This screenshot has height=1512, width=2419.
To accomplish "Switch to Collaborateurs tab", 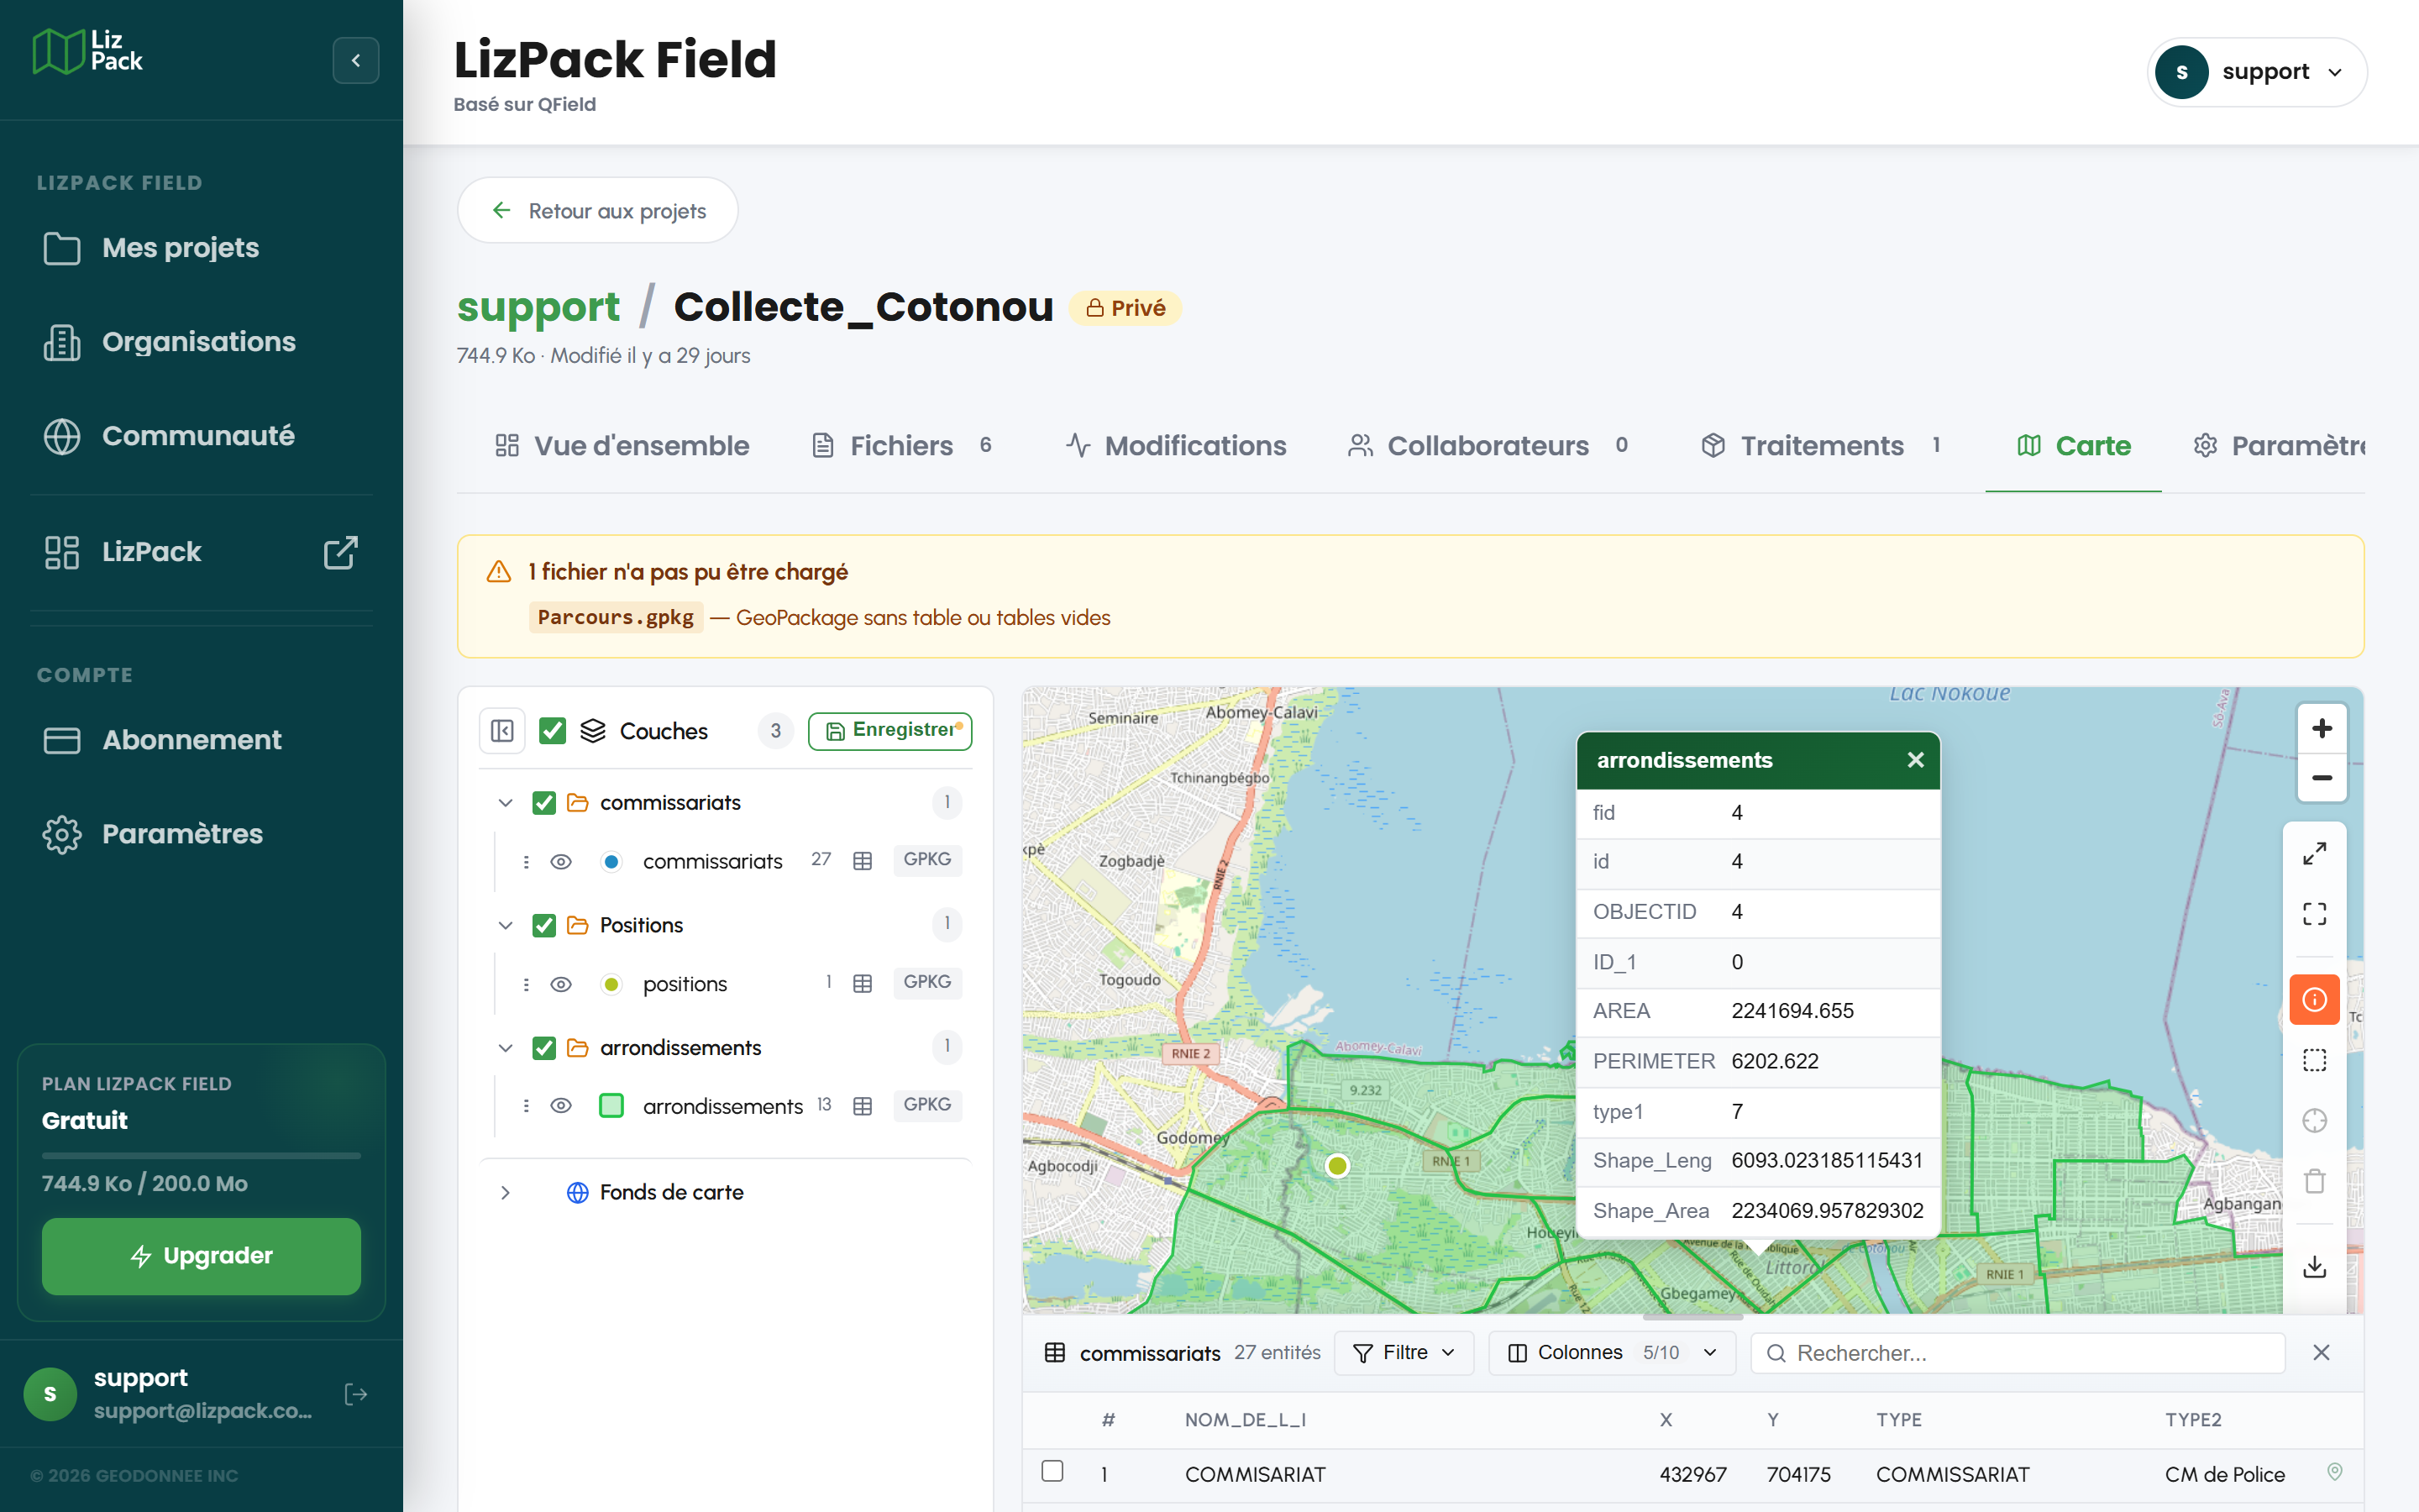I will [1488, 446].
